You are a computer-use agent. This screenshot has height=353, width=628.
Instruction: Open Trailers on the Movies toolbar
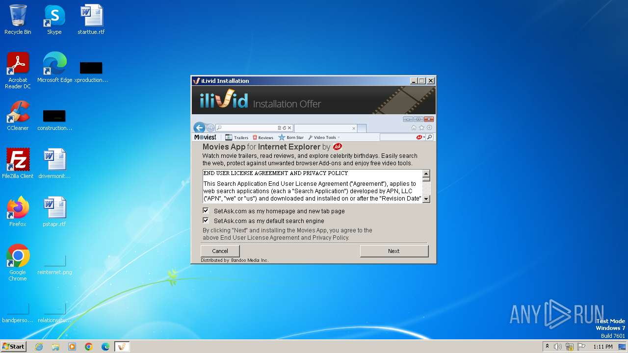236,137
